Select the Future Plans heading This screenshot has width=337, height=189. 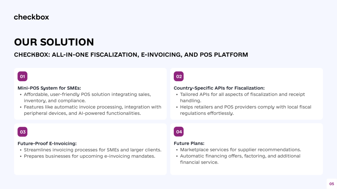pos(189,143)
